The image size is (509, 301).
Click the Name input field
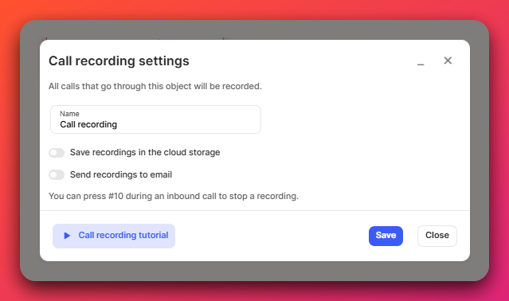pyautogui.click(x=155, y=119)
